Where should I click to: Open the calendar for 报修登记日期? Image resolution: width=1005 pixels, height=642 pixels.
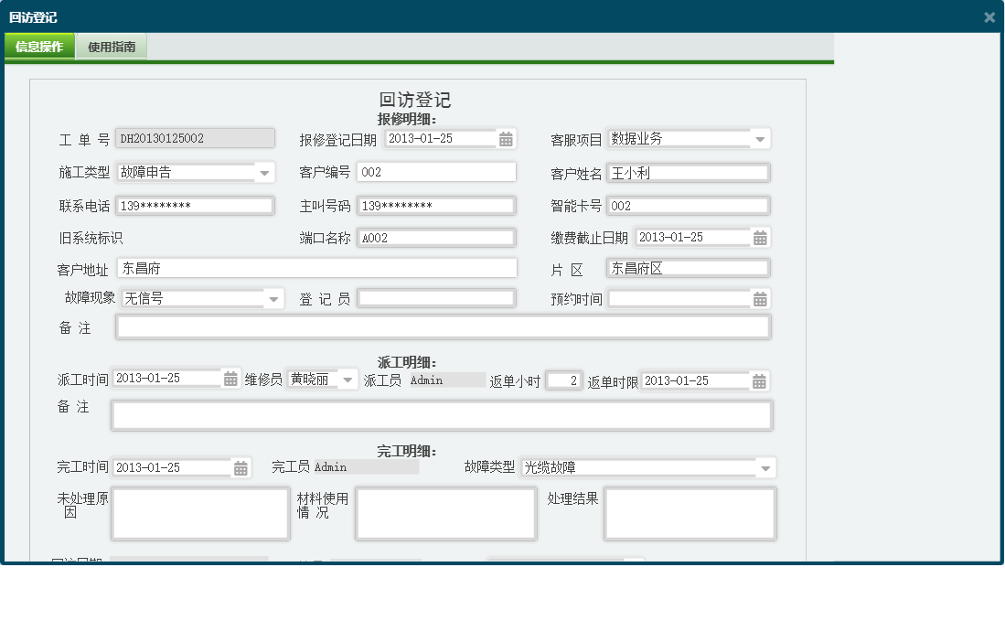[506, 137]
